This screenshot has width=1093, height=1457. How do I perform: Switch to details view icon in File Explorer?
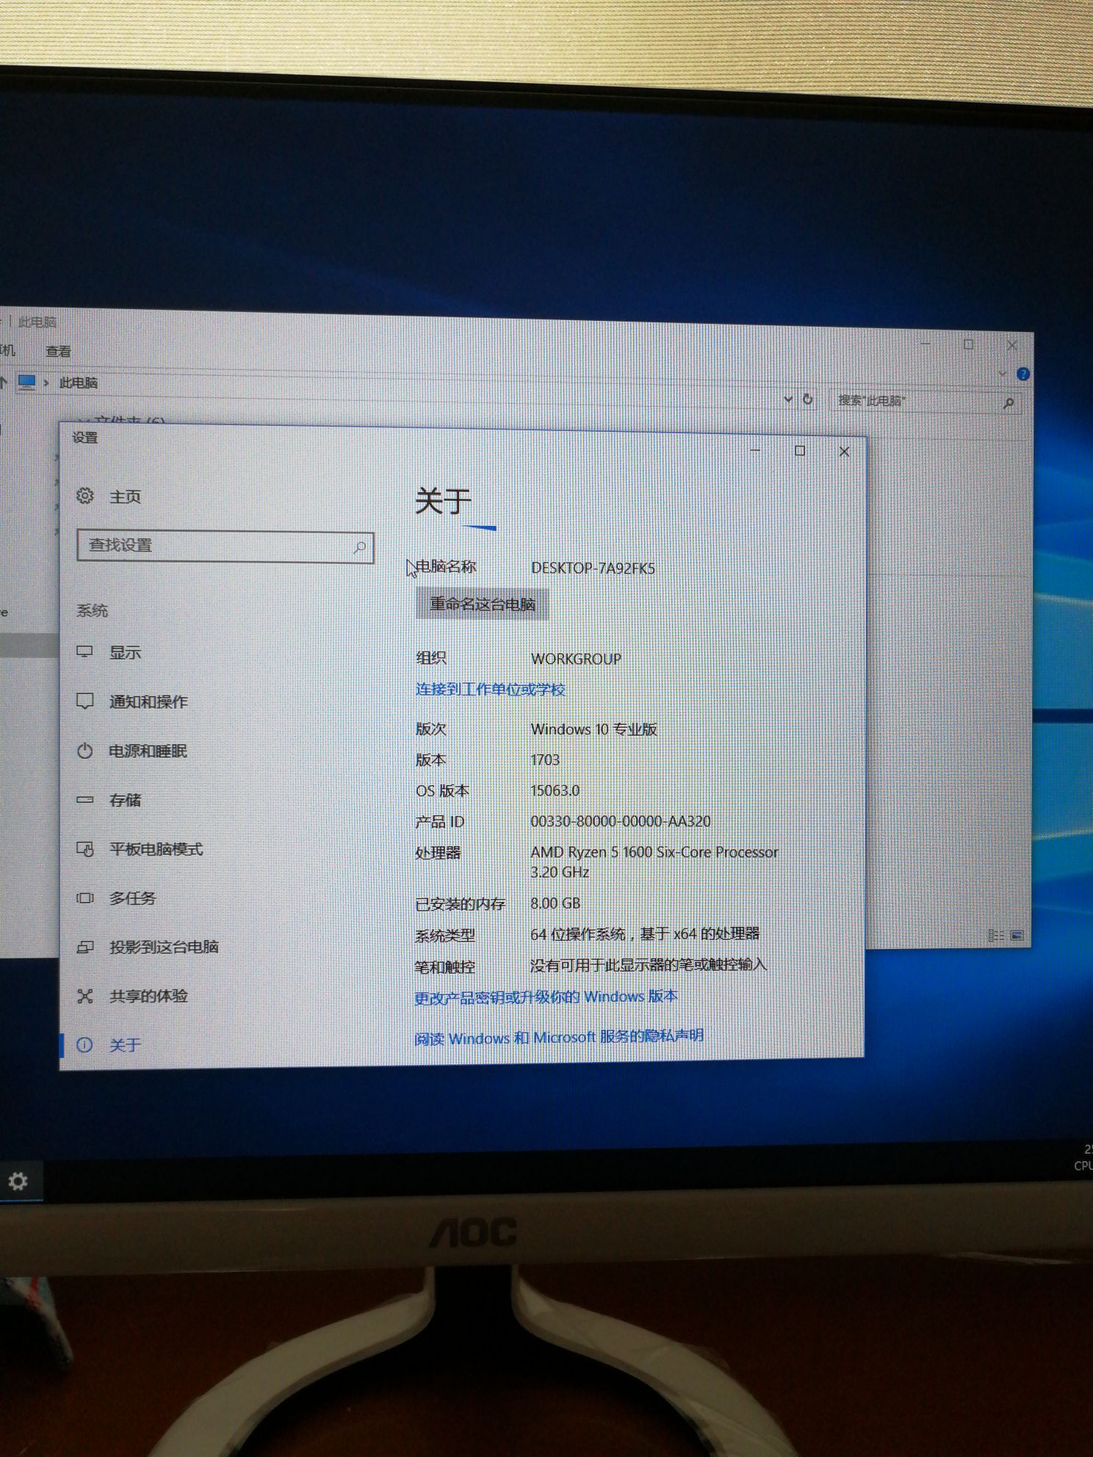click(x=996, y=935)
